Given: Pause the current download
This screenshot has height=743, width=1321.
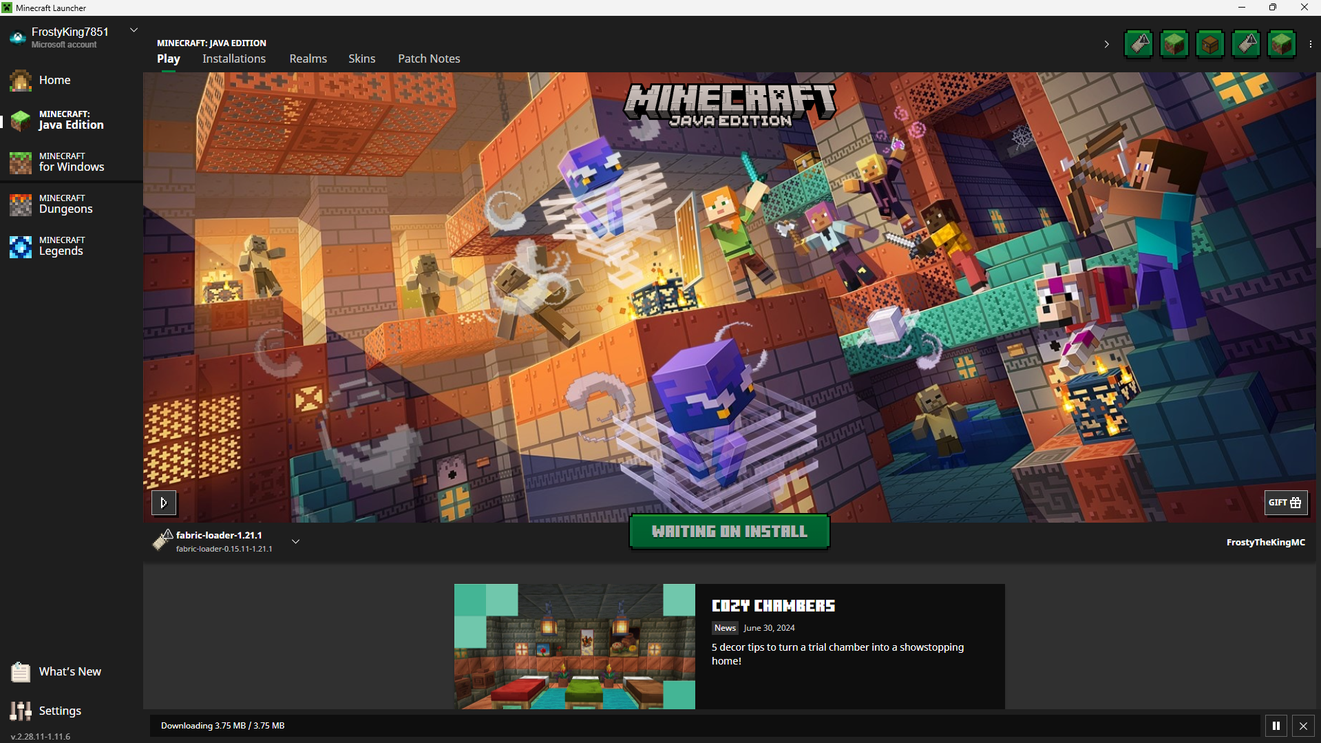Looking at the screenshot, I should 1276,726.
